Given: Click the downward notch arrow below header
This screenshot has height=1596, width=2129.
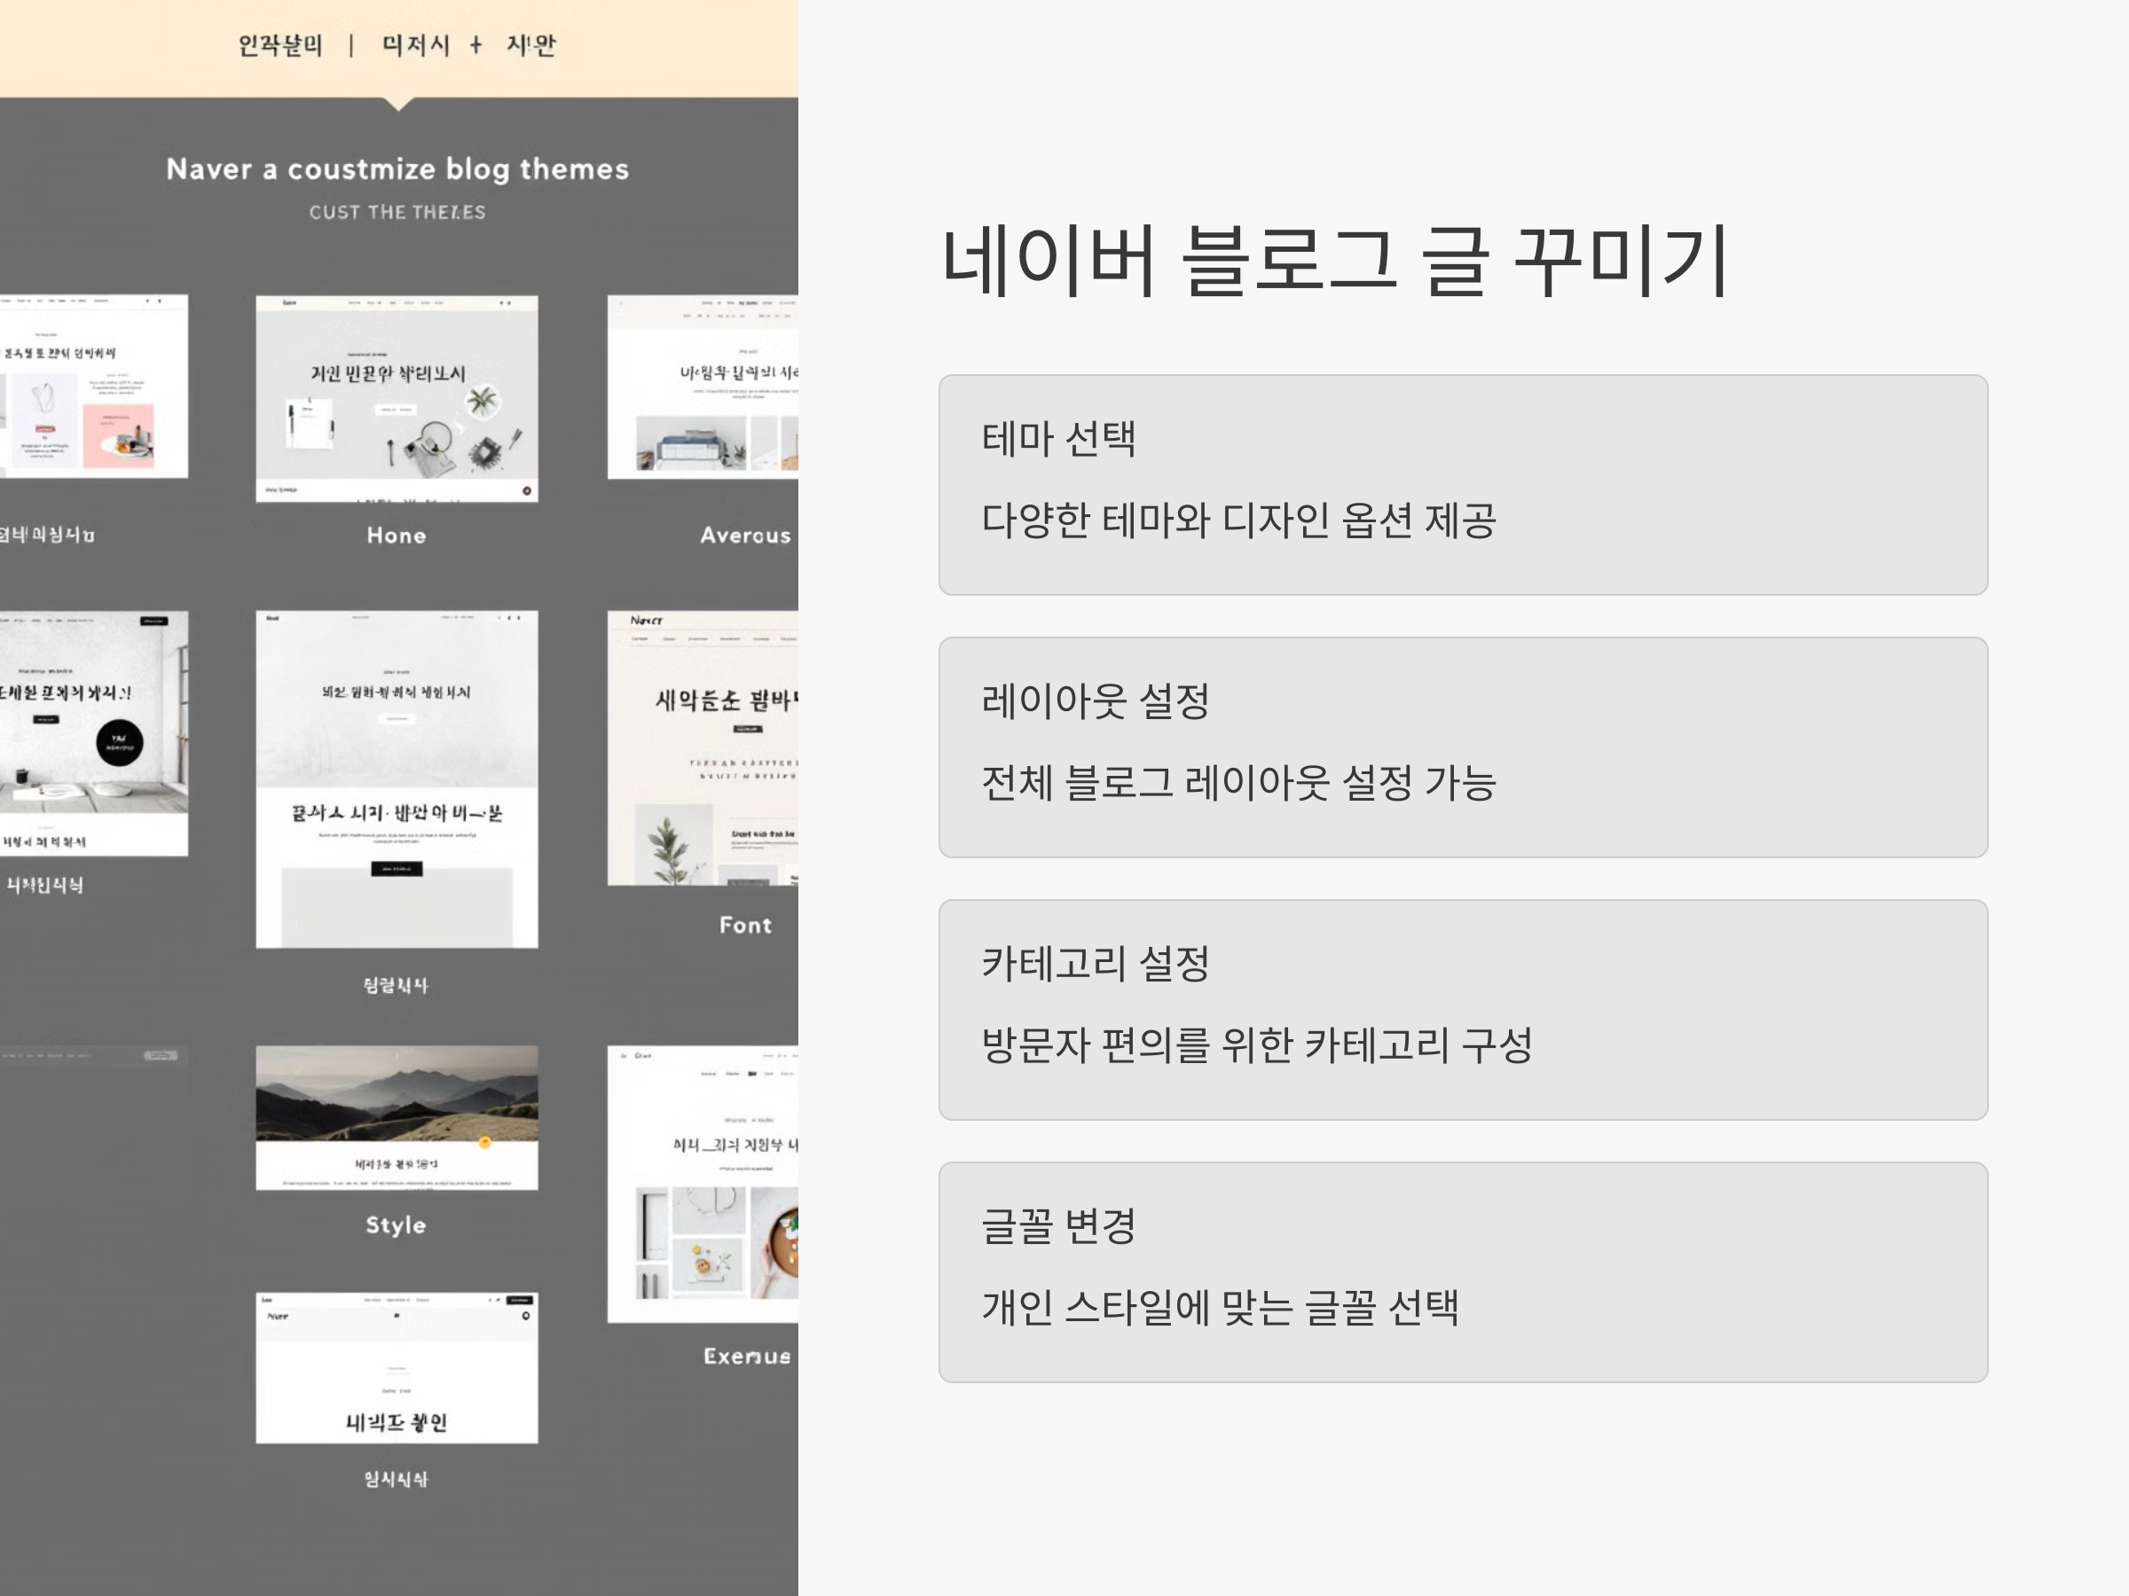Looking at the screenshot, I should pyautogui.click(x=398, y=103).
